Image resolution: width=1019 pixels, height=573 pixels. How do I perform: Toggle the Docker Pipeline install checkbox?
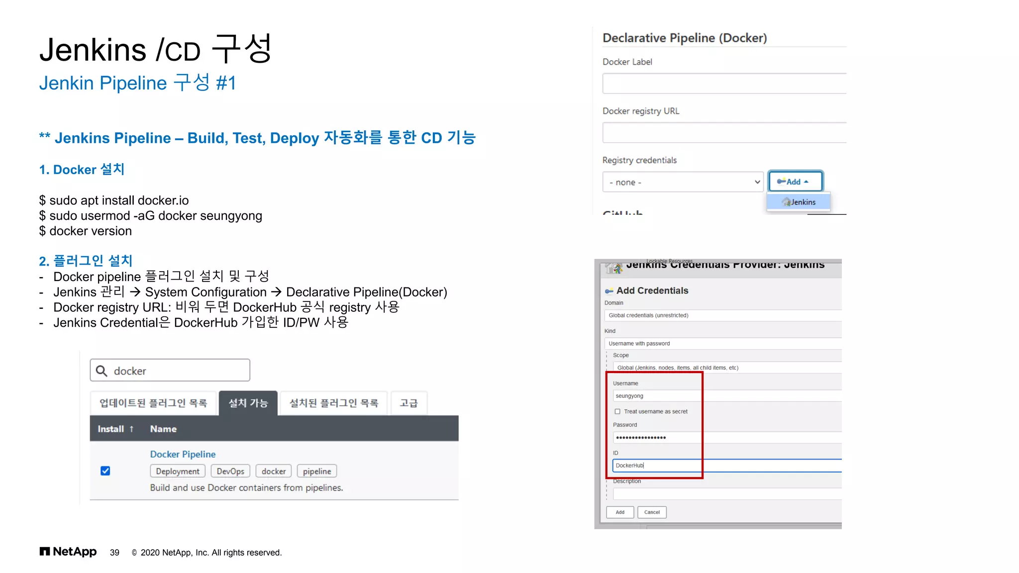click(105, 471)
